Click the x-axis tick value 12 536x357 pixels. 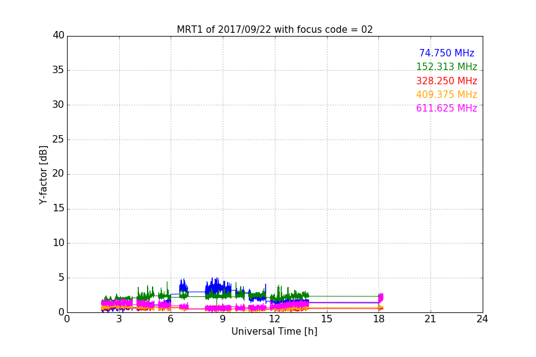pos(274,319)
